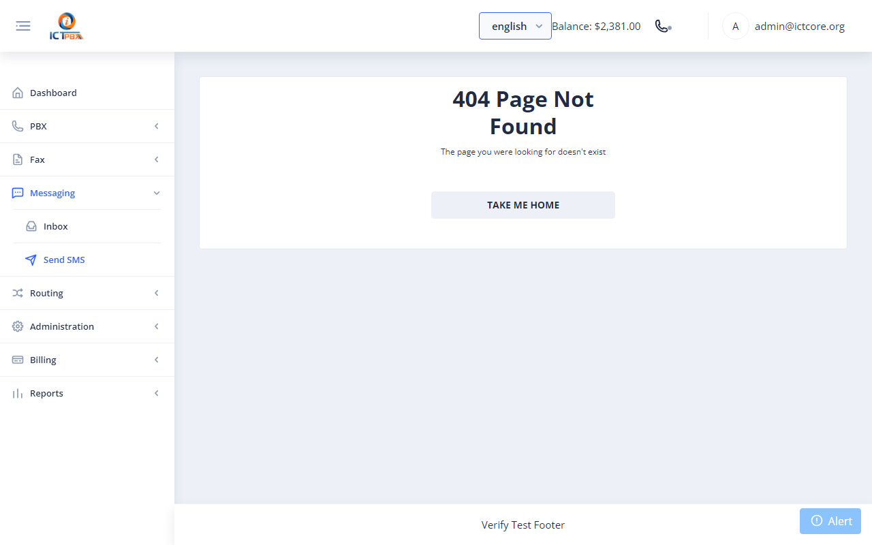The width and height of the screenshot is (872, 545).
Task: Expand the Reports menu chevron
Action: (x=157, y=393)
